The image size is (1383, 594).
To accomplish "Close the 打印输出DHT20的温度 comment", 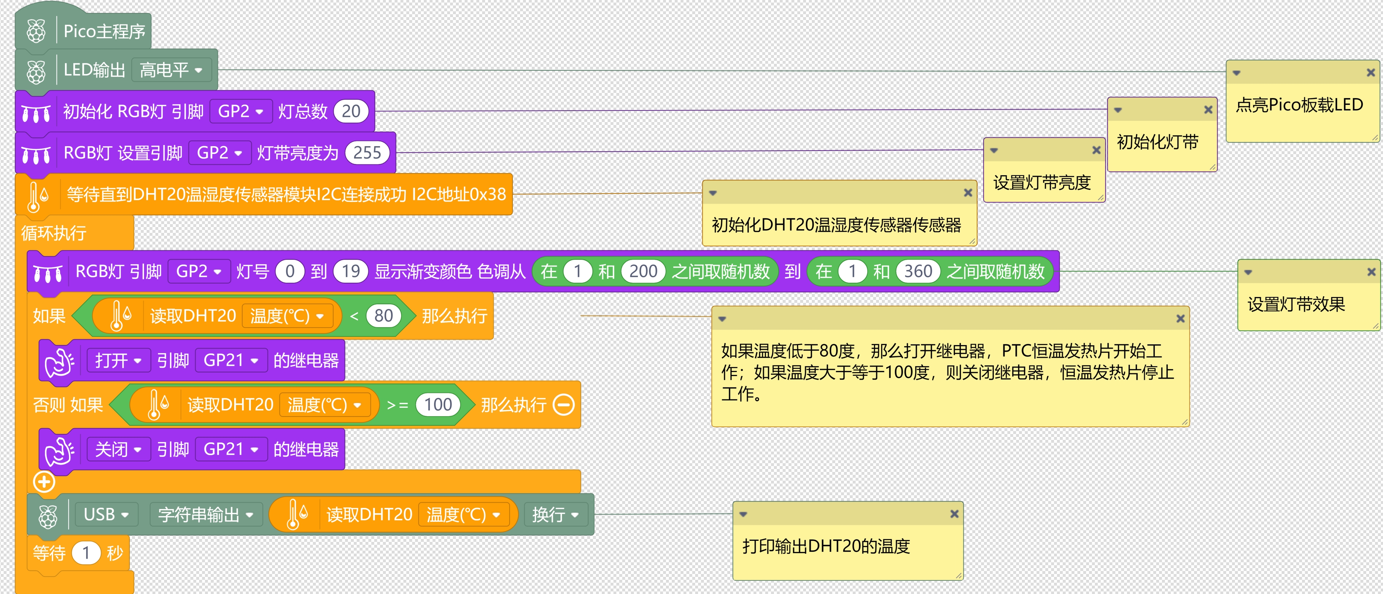I will 954,514.
